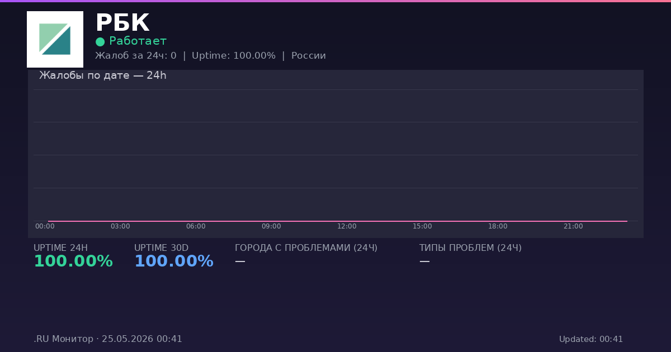Click the blue 100.00% uptime 30d value
This screenshot has width=671, height=352.
coord(174,261)
